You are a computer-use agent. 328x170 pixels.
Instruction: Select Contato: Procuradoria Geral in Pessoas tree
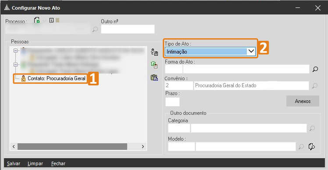pos(57,78)
